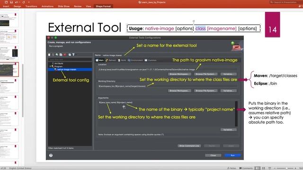Viewport: 303px width, 170px height.
Task: Click the Eclipse: /bin text
Action: [x=265, y=84]
